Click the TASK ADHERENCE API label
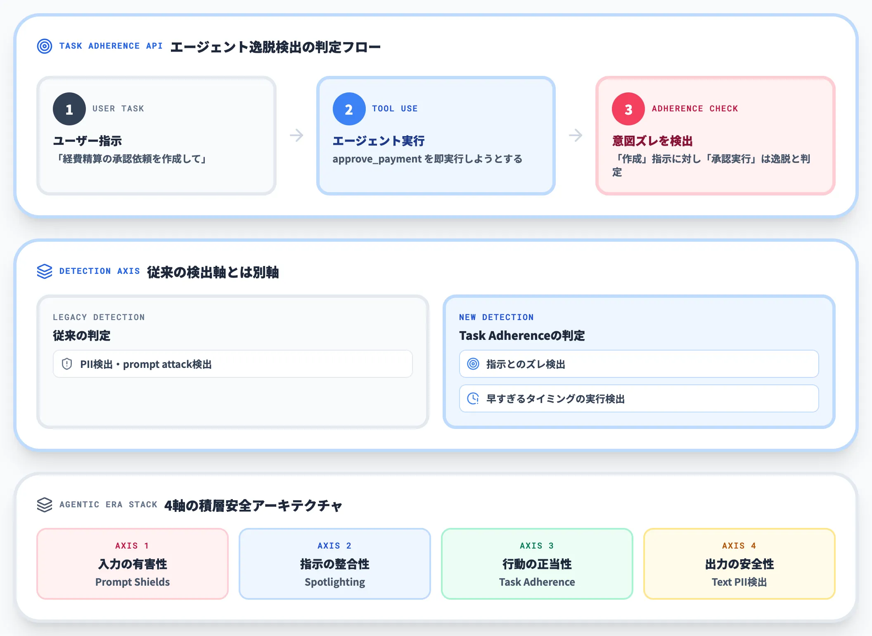This screenshot has height=636, width=872. point(111,46)
